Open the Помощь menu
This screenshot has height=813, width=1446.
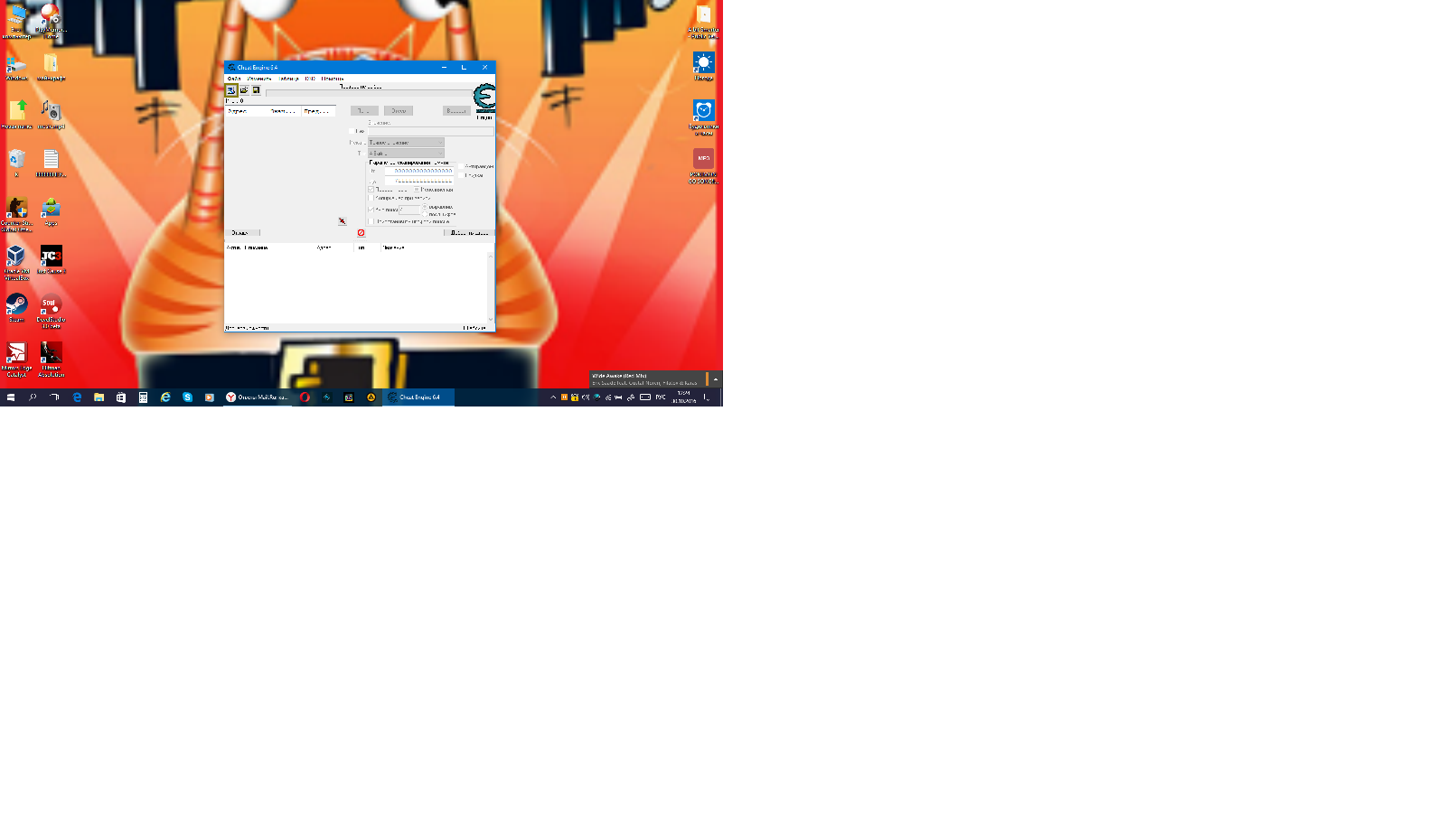click(x=333, y=79)
